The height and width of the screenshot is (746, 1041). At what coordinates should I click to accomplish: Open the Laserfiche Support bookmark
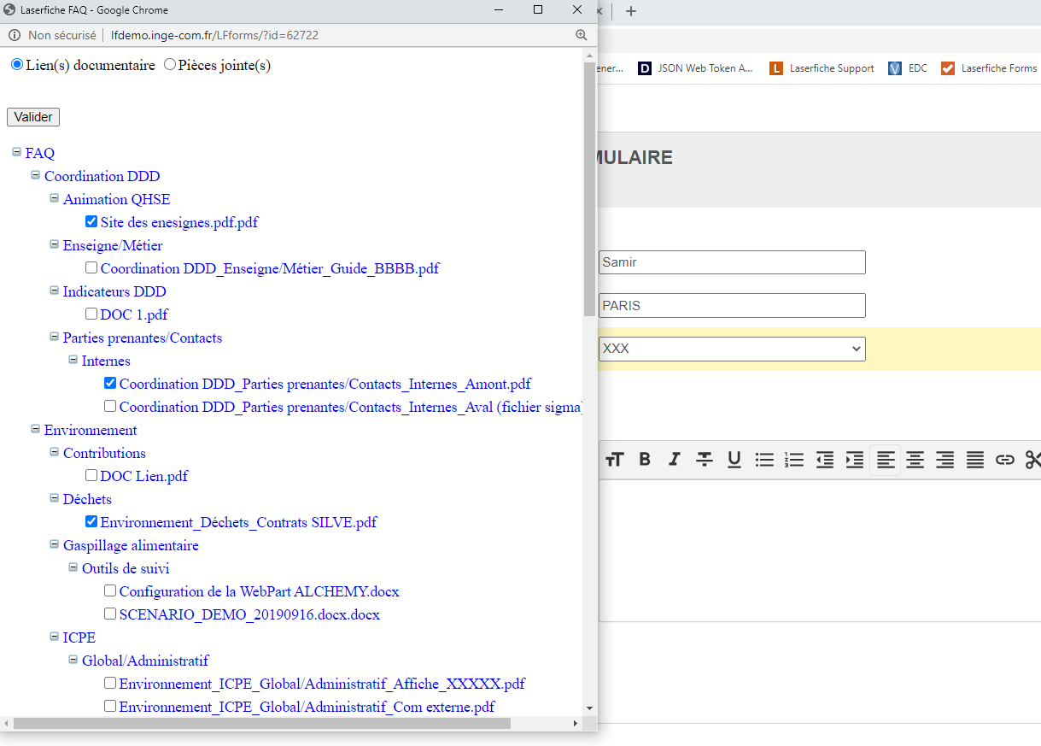(x=822, y=68)
